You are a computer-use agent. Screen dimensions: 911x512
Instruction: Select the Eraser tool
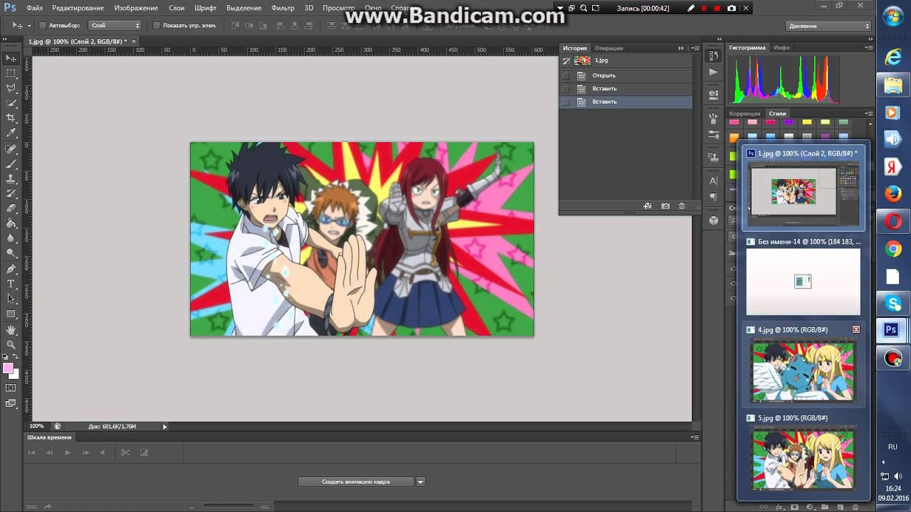(x=11, y=208)
